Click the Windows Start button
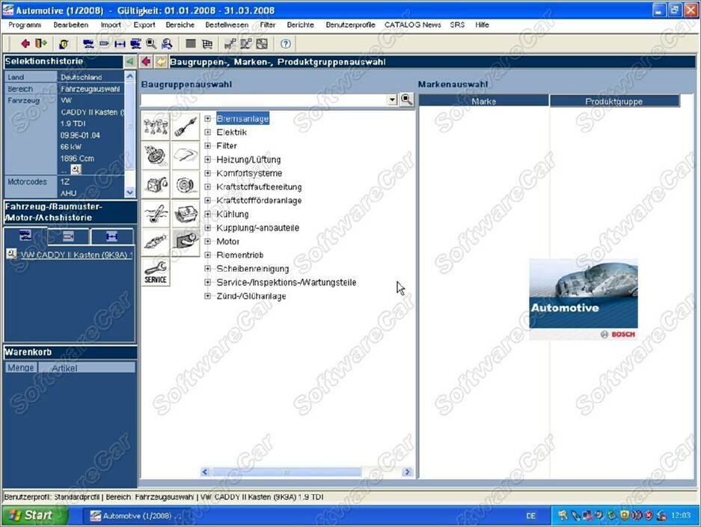The width and height of the screenshot is (701, 527). [34, 515]
